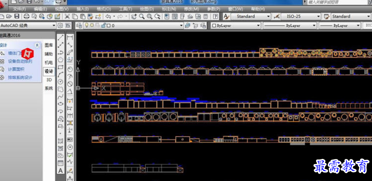Screen dimensions: 372x181
Task: Collapse the 设计 panel with chevron
Action: coord(37,45)
